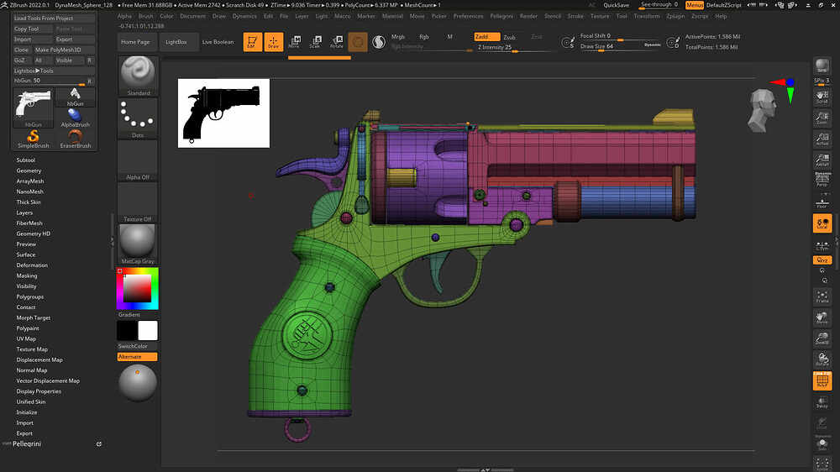Open the Dots stroke selector
Viewport: 840px width, 472px height.
[x=138, y=118]
